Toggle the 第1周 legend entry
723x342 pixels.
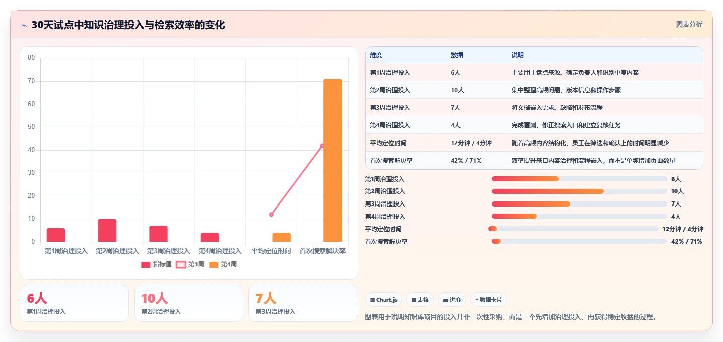point(190,264)
